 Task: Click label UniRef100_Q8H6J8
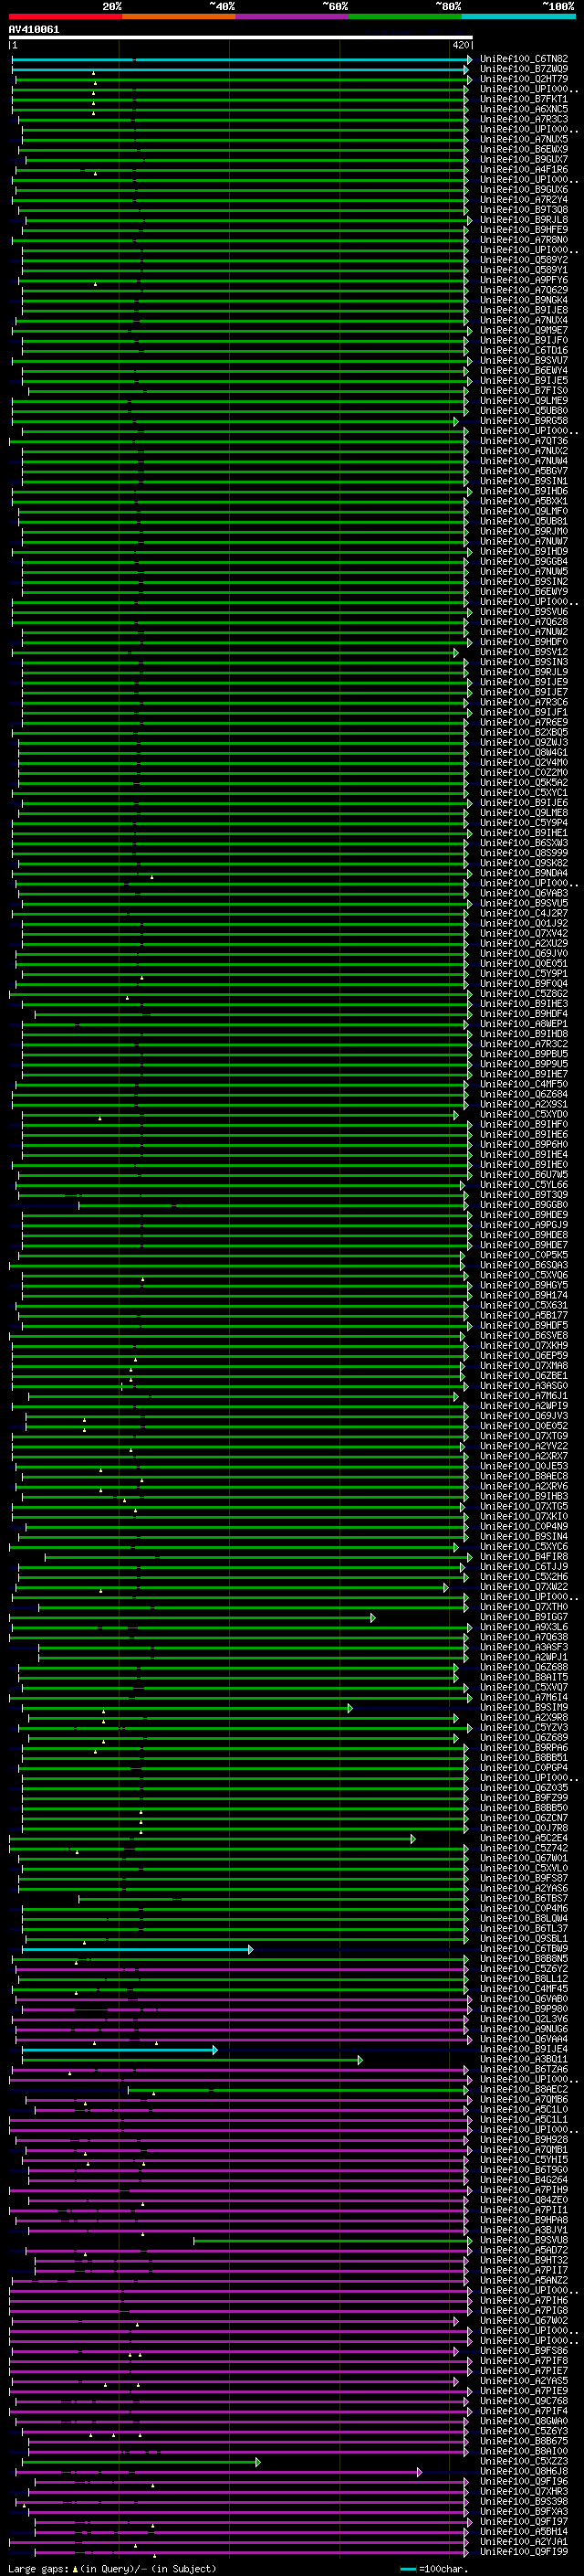pyautogui.click(x=523, y=2471)
